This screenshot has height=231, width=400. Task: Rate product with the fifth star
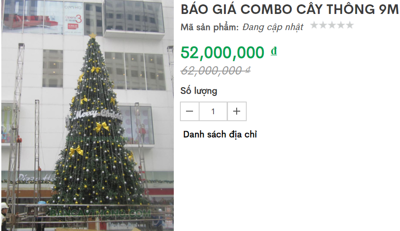point(350,25)
